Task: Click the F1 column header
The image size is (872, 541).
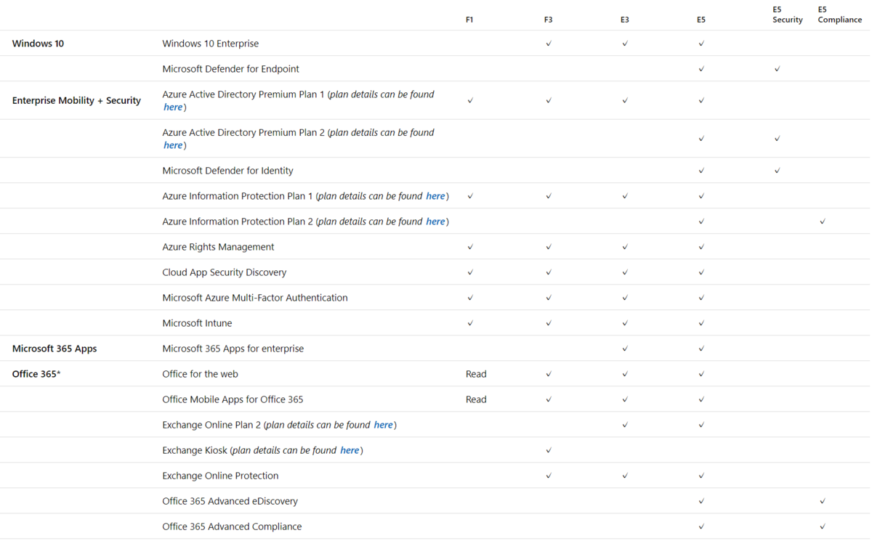Action: coord(469,20)
